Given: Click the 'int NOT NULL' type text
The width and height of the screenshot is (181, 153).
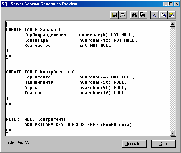Looking at the screenshot, I should pyautogui.click(x=95, y=46).
